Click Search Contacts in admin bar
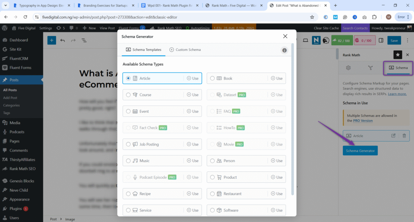This screenshot has width=414, height=222. coord(355,28)
